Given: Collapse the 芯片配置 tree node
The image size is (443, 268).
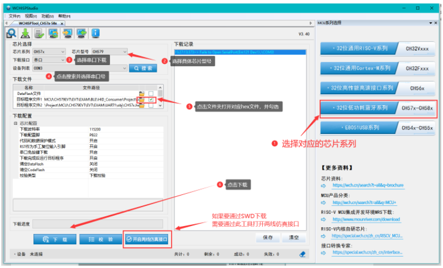Looking at the screenshot, I should click(x=16, y=123).
